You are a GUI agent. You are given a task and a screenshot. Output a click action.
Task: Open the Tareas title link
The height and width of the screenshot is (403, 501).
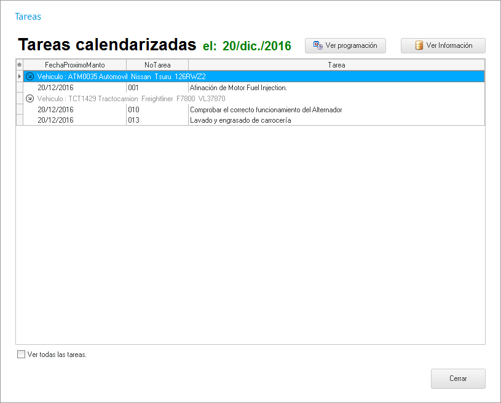[28, 17]
